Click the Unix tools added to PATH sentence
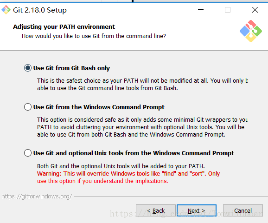 click(x=121, y=166)
